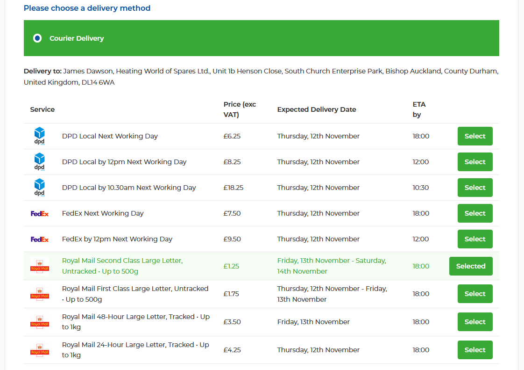The width and height of the screenshot is (524, 370).
Task: Click 'Friday, 13th November' date for 48-Hour service
Action: [313, 322]
